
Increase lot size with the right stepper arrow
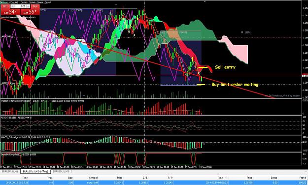tap(29, 6)
